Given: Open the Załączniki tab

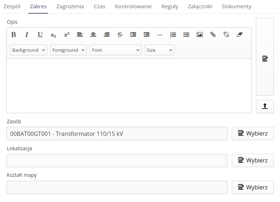Looking at the screenshot, I should tap(200, 6).
